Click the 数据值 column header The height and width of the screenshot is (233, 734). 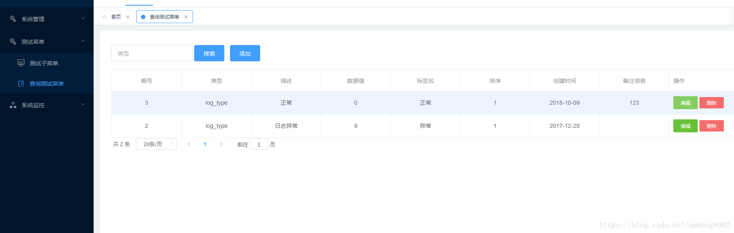coord(356,81)
